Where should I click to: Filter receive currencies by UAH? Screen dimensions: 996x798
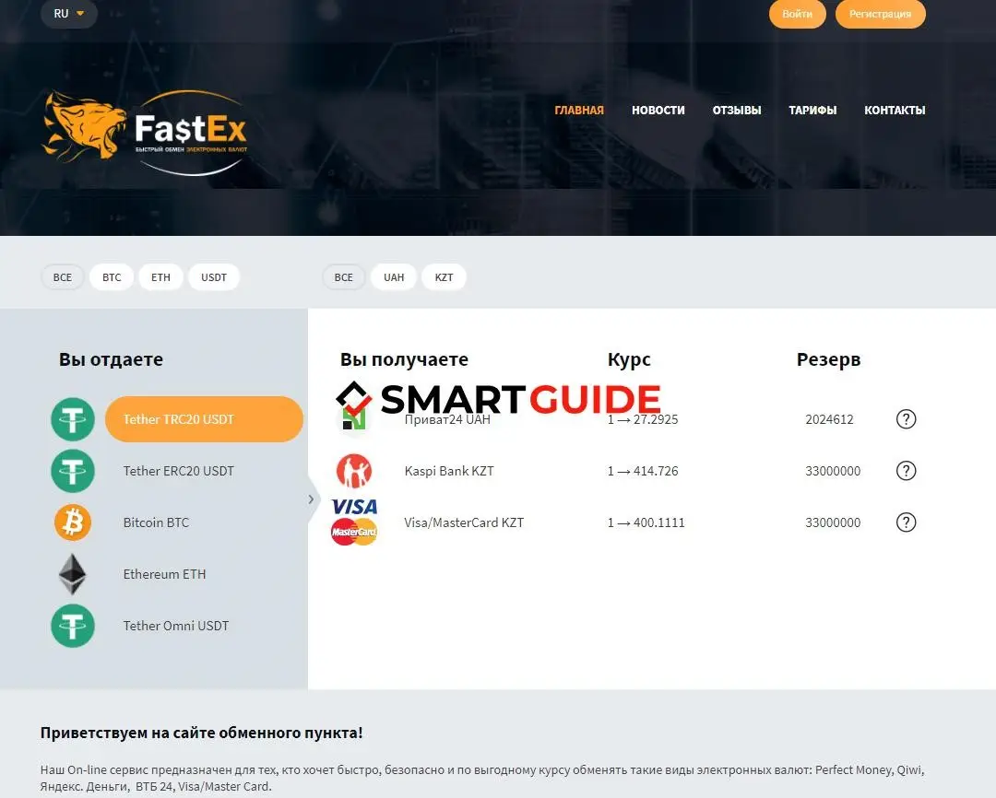pyautogui.click(x=394, y=277)
